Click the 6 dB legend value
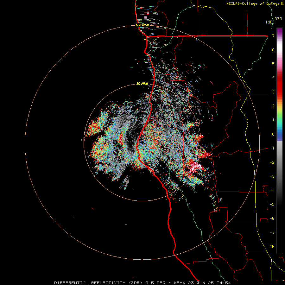This screenshot has height=285, width=285. click(x=273, y=50)
